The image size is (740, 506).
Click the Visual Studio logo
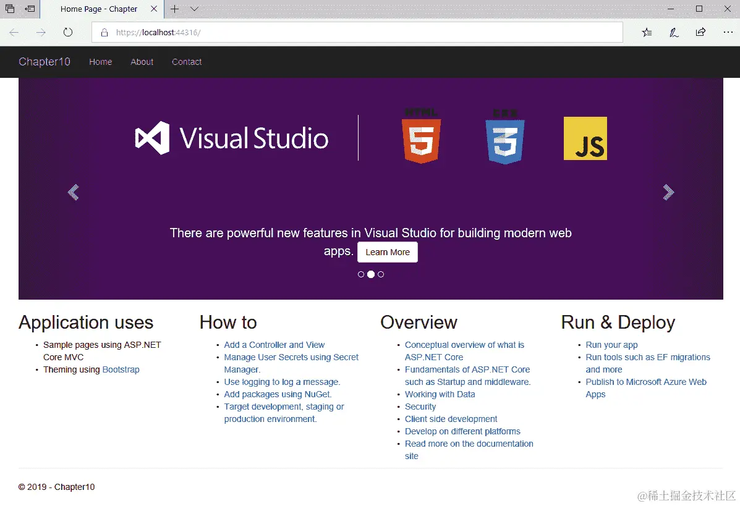pyautogui.click(x=232, y=138)
